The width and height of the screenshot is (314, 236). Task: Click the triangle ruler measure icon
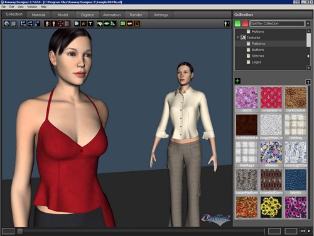113,23
